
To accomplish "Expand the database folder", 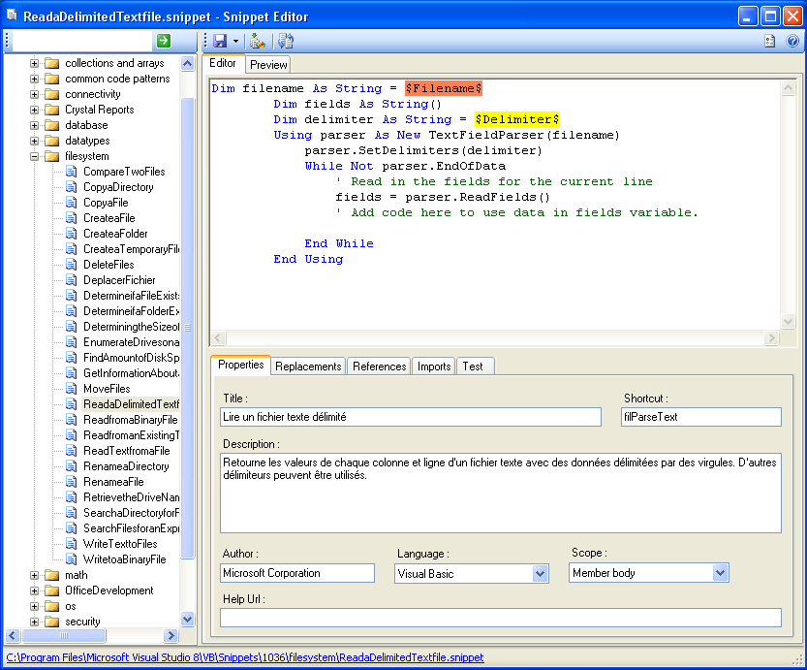I will click(x=35, y=125).
